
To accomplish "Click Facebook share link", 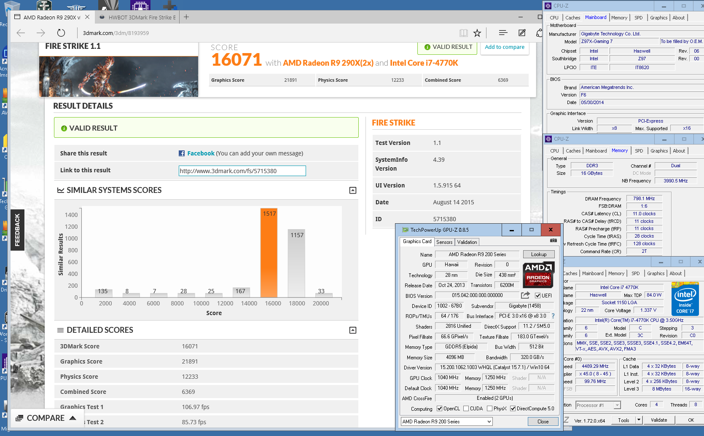I will (201, 153).
